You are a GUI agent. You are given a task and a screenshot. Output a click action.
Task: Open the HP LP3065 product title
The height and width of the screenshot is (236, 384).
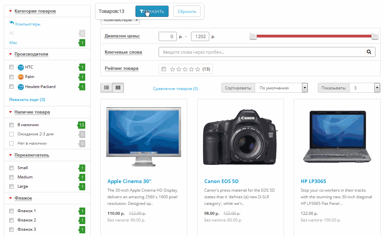[x=314, y=181]
